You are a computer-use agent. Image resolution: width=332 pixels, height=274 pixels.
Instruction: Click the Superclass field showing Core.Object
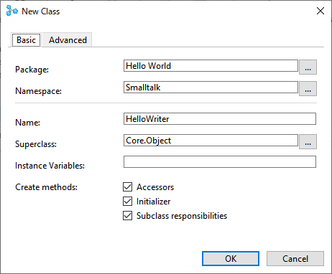click(x=211, y=141)
